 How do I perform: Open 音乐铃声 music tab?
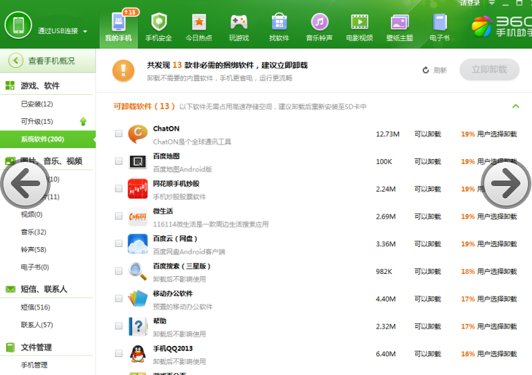pos(319,28)
